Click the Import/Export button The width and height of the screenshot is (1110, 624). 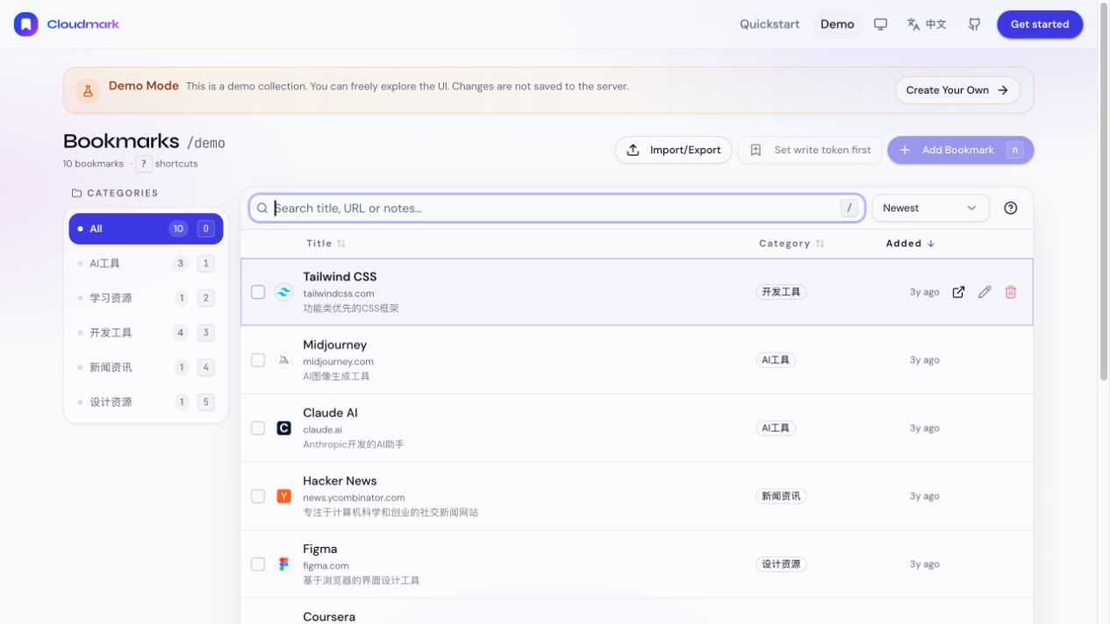(674, 150)
